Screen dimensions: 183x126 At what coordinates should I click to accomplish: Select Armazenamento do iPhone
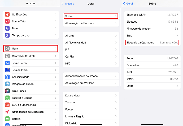(91, 76)
